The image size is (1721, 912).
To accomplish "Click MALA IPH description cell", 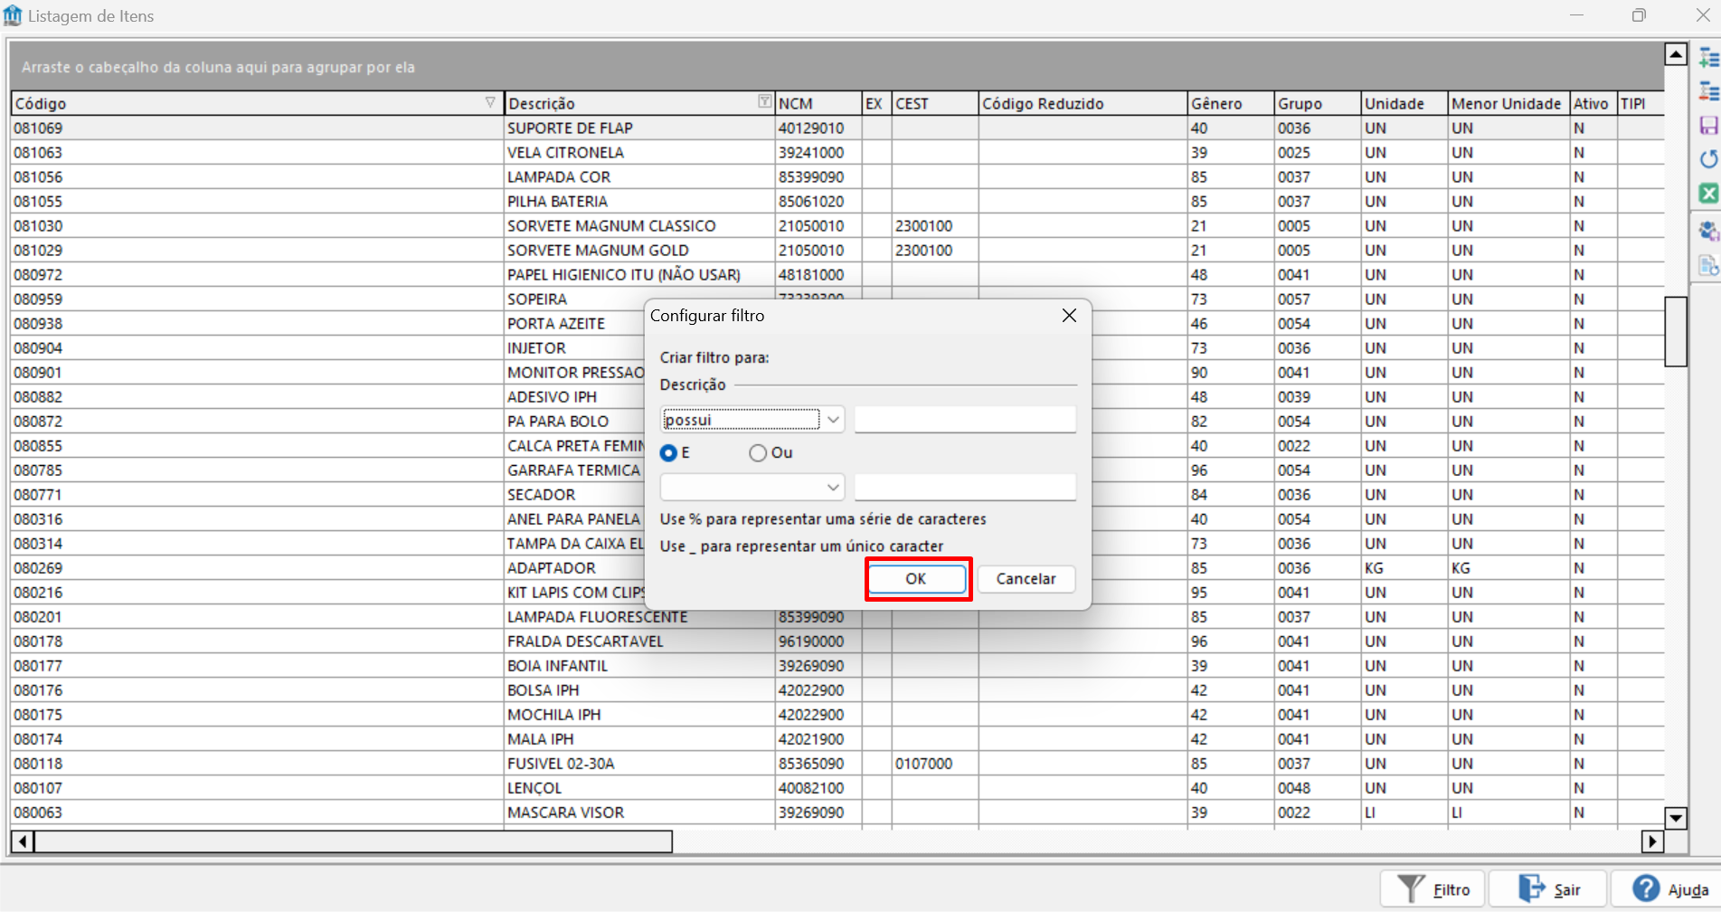I will point(638,738).
